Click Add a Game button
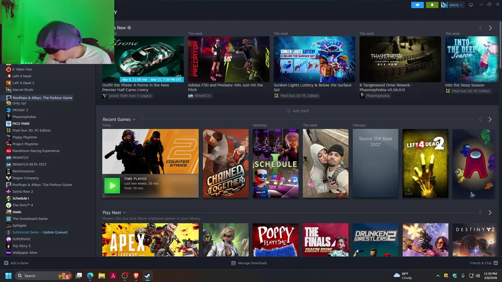 coord(16,263)
